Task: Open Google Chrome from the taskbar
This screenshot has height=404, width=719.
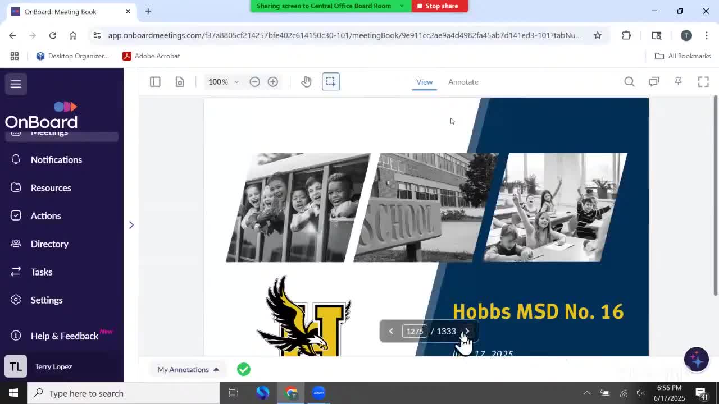Action: [x=292, y=393]
